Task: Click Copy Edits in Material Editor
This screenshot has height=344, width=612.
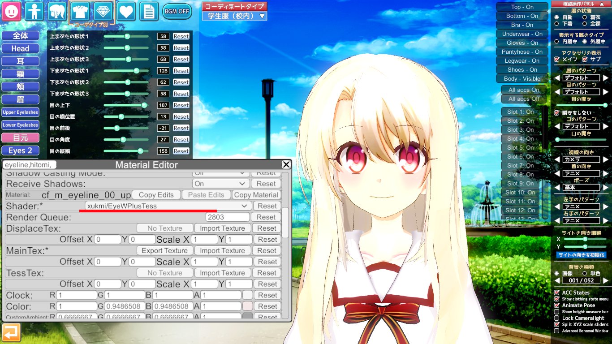Action: pos(156,195)
